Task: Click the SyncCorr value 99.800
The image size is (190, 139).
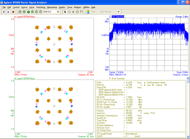Action: click(129, 113)
